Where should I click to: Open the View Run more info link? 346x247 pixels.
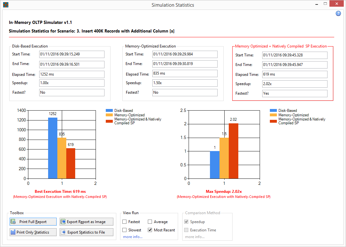point(133,237)
